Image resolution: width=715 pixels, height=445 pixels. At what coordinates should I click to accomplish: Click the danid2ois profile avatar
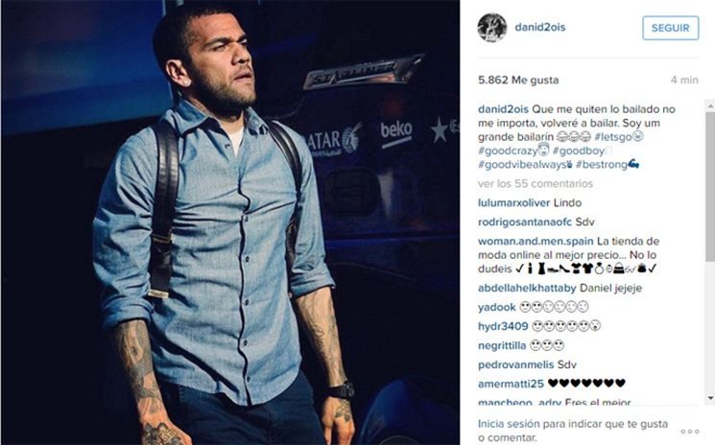[x=492, y=27]
